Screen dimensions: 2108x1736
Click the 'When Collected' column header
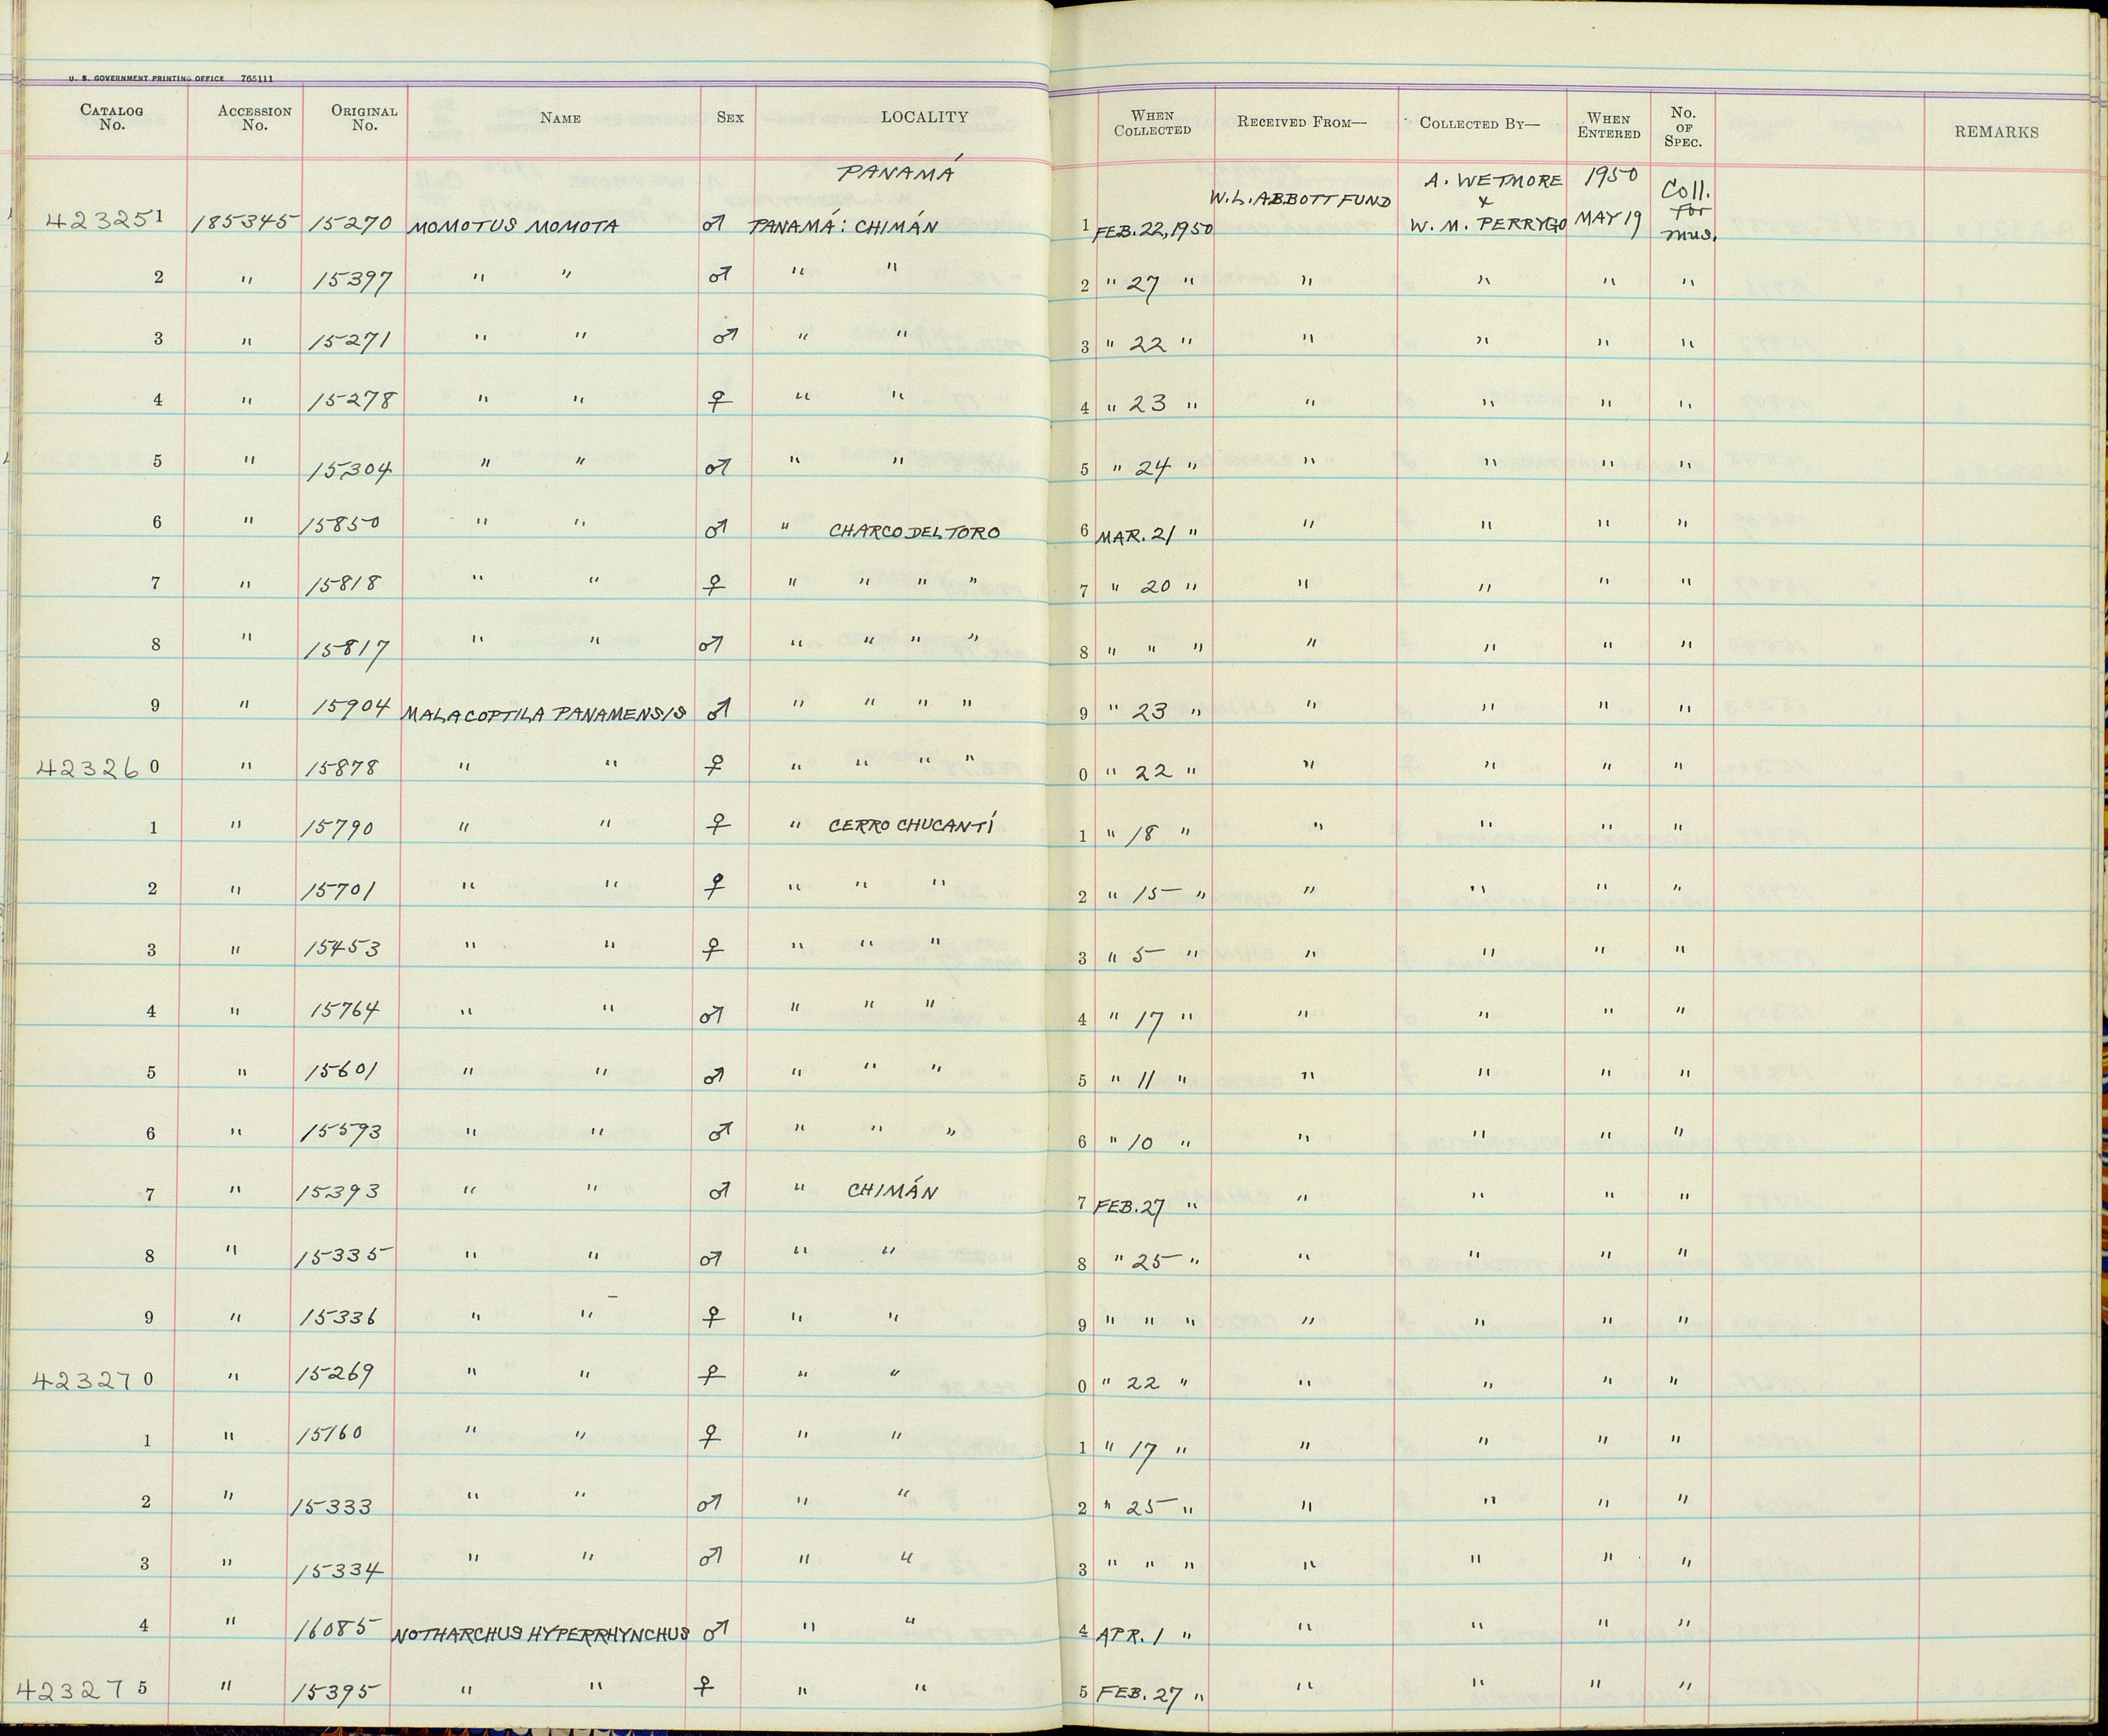point(1153,123)
